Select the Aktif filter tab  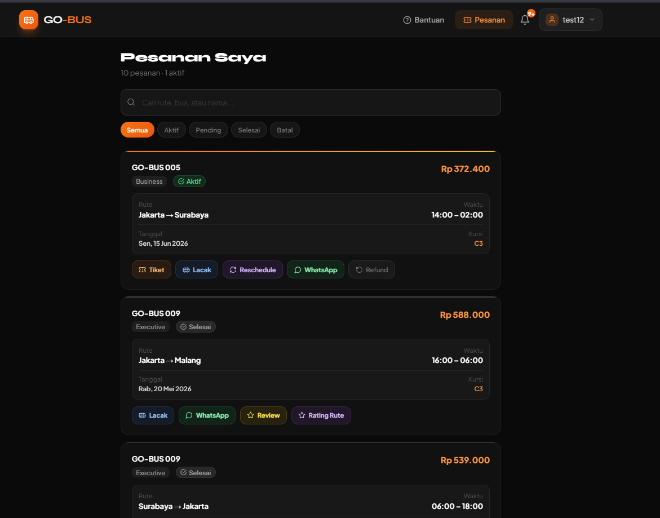click(x=171, y=130)
